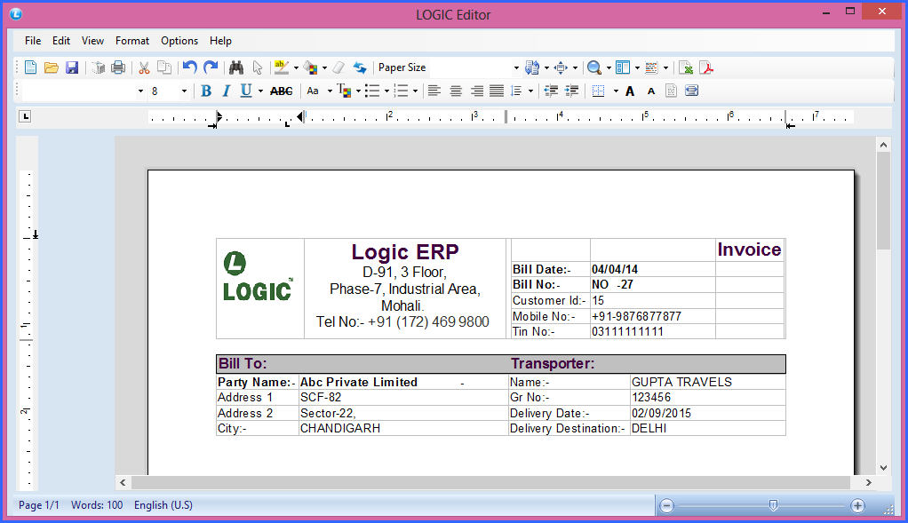This screenshot has width=908, height=523.
Task: Toggle bold formatting
Action: tap(206, 91)
